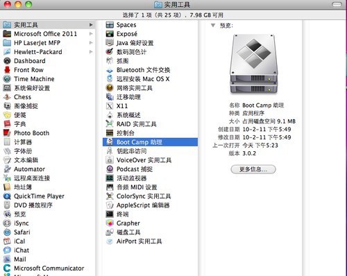Select the 字体册 row
Screen dimensions: 347x276
coord(48,151)
